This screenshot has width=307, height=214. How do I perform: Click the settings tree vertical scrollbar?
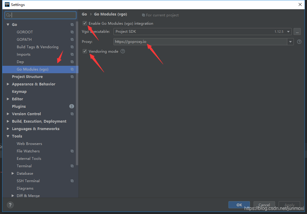tap(77, 94)
